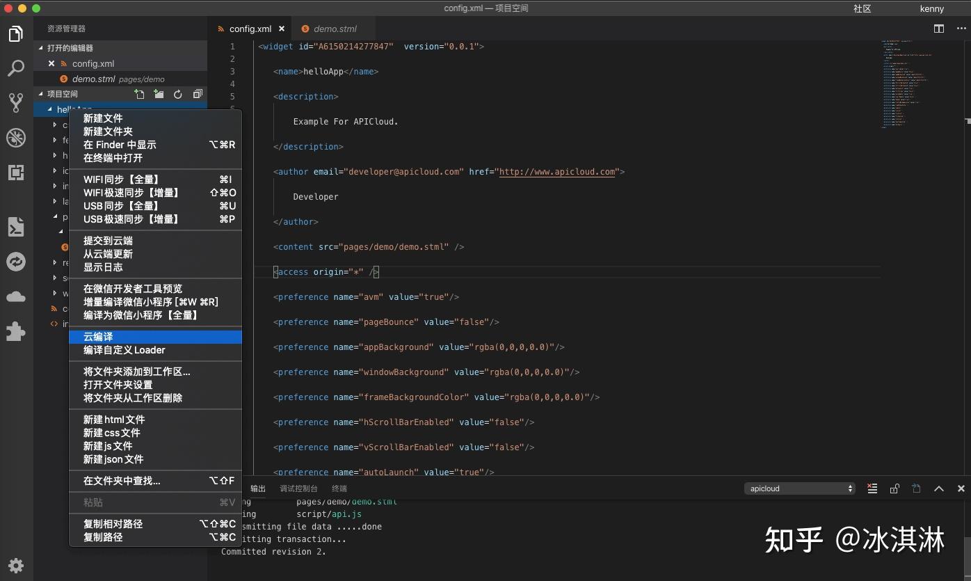Select 编译自定义 Loader menu item
Image resolution: width=971 pixels, height=581 pixels.
155,350
